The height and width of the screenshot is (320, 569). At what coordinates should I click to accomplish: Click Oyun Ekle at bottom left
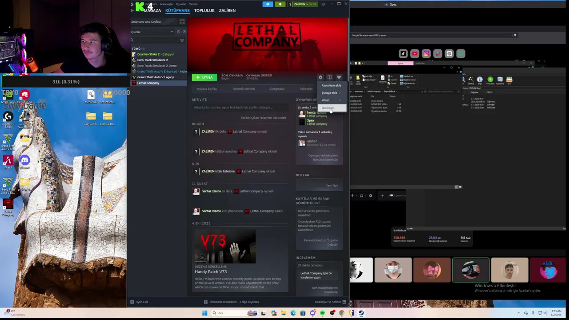point(139,302)
